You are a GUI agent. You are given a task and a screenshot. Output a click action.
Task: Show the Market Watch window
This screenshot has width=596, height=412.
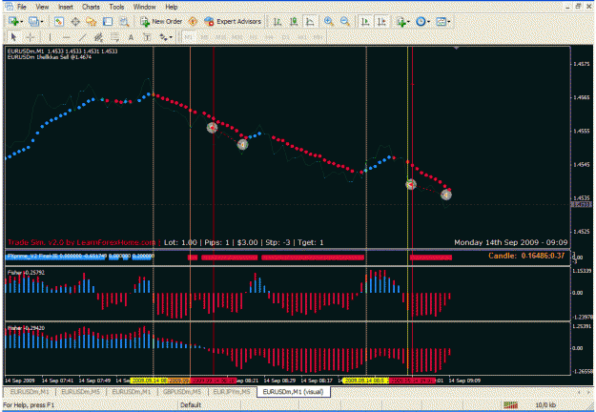58,22
